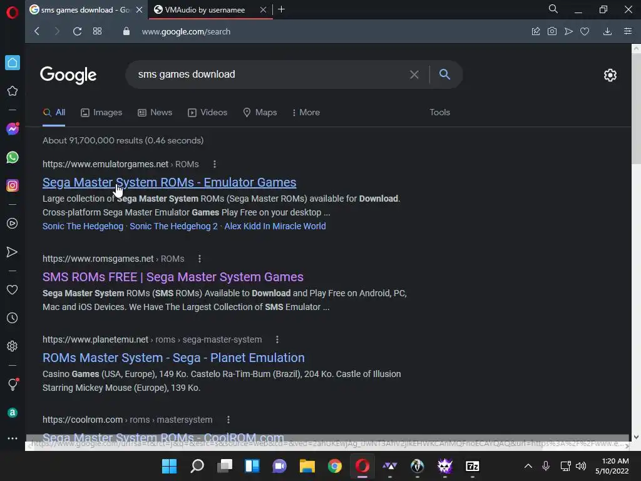Open options menu for planetemu.net result
Viewport: 641px width, 481px height.
[x=277, y=339]
